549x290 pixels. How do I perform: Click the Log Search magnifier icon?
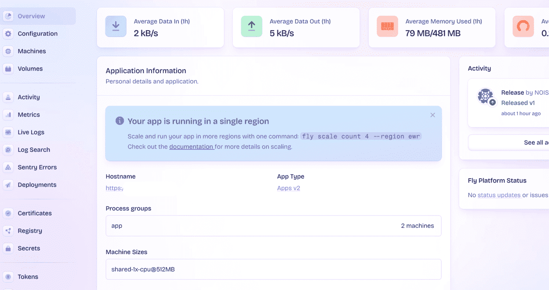[x=8, y=150]
